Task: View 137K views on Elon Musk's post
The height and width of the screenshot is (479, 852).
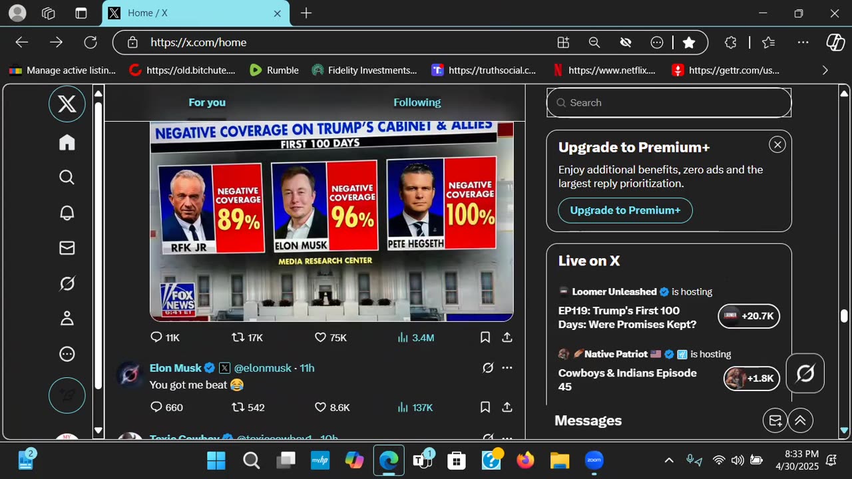Action: [x=415, y=407]
